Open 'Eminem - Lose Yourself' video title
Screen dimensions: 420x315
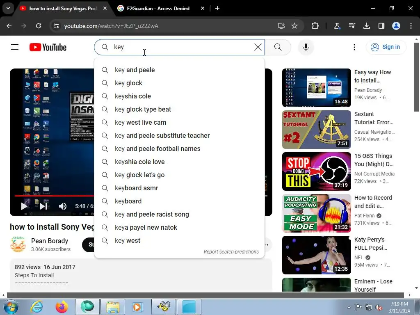point(373,285)
